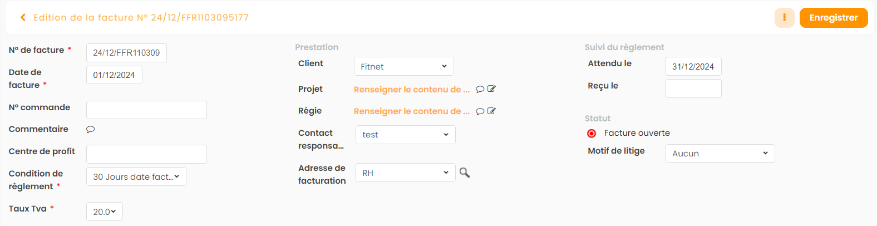Open the Motif de litige dropdown

click(720, 154)
